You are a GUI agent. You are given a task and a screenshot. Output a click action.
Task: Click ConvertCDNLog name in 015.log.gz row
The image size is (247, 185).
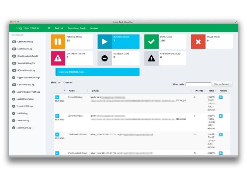[x=75, y=116]
